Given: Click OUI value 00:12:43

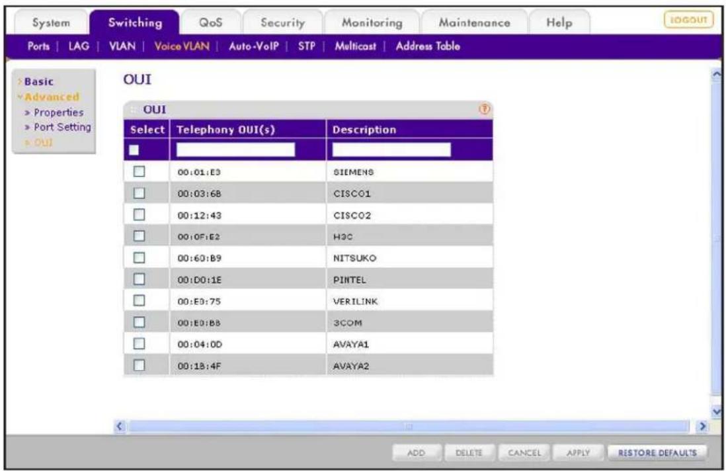Looking at the screenshot, I should point(199,216).
